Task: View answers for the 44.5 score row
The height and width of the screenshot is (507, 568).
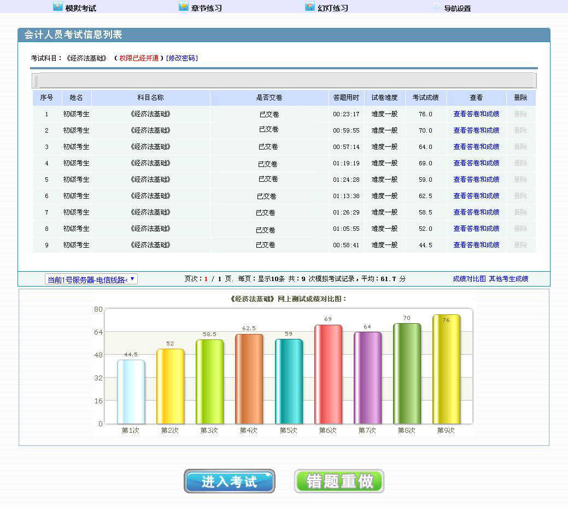Action: pos(476,245)
